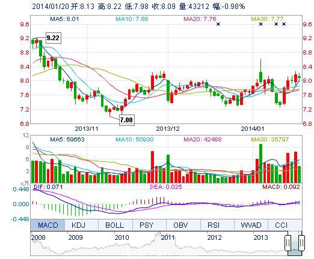This screenshot has width=314, height=259.
Task: Click the first star event marker
Action: click(218, 24)
